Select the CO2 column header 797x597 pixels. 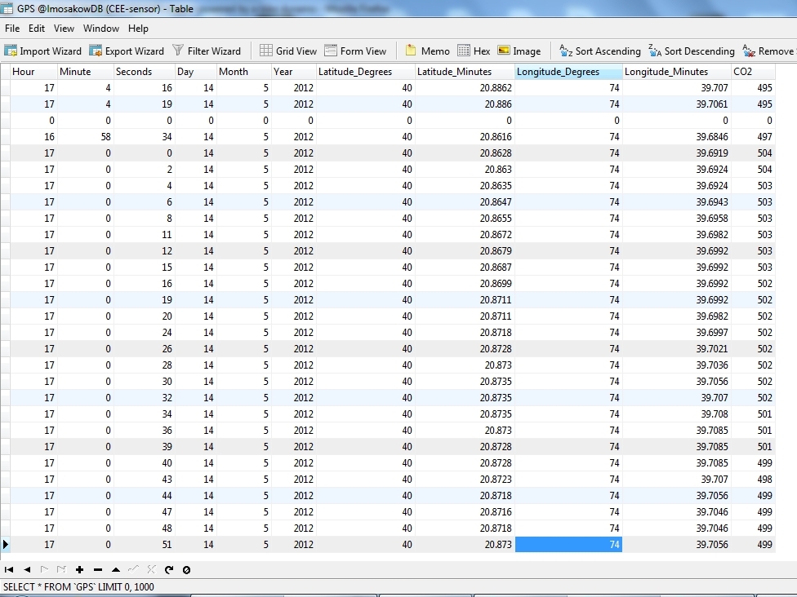(753, 72)
